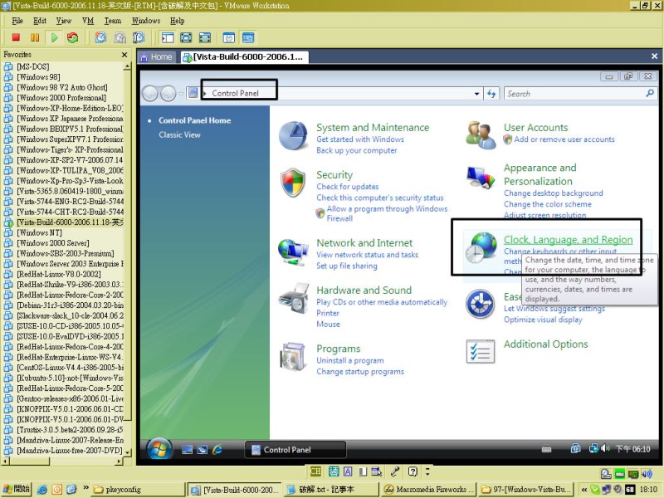Open the Edit menu
The image size is (664, 498).
point(40,21)
